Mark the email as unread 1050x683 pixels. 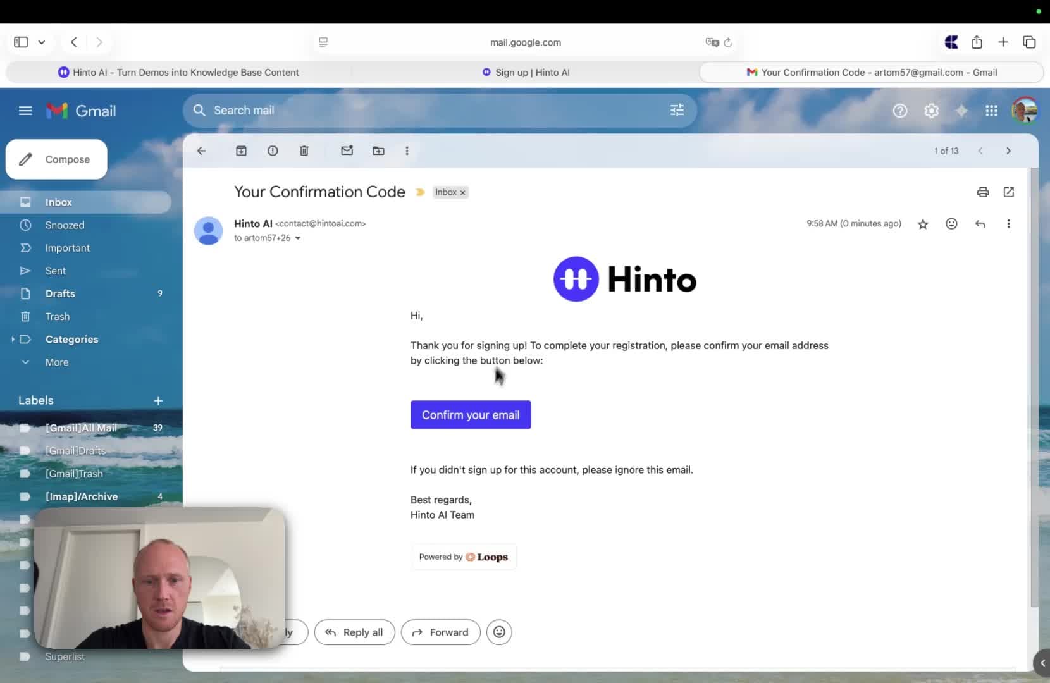coord(347,151)
